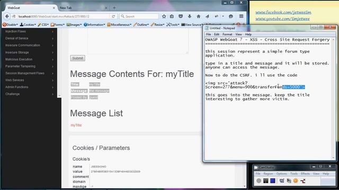This screenshot has height=190, width=339.
Task: Open the Tools developer toolbar menu
Action: tap(173, 25)
